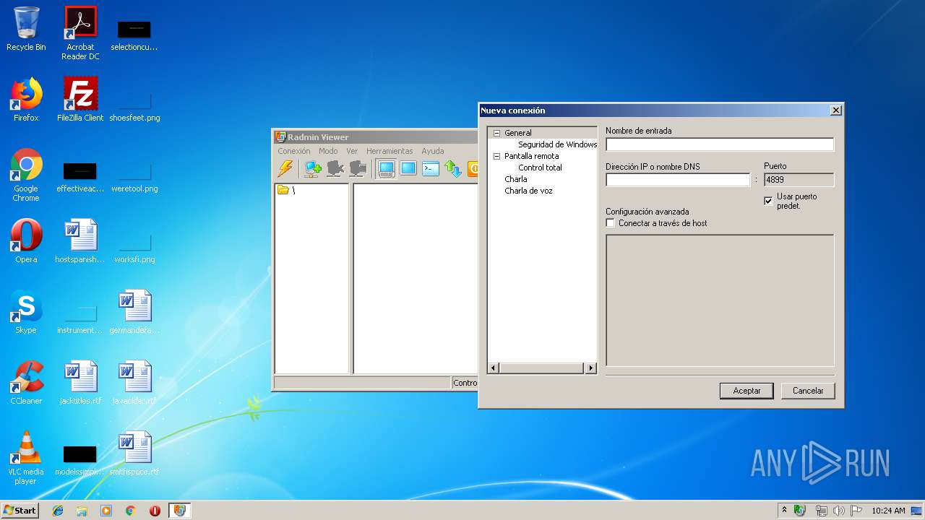
Task: Click the tree's horizontal scrollbar left arrow
Action: coord(494,368)
